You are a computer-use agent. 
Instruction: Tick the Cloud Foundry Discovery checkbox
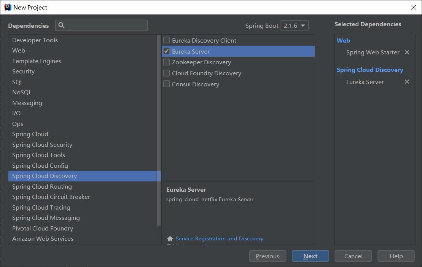[x=167, y=73]
